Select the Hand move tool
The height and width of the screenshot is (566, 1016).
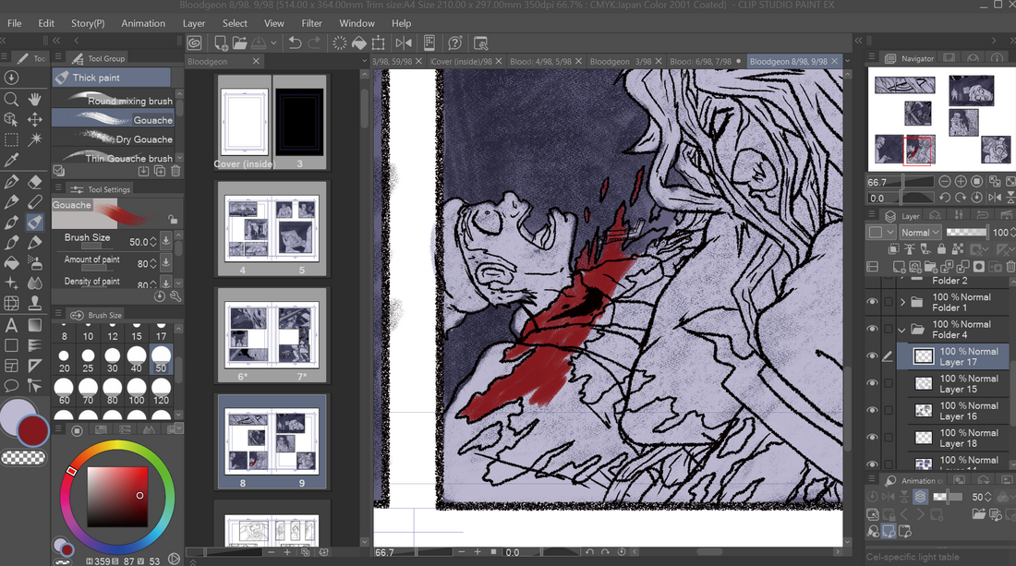pos(35,99)
